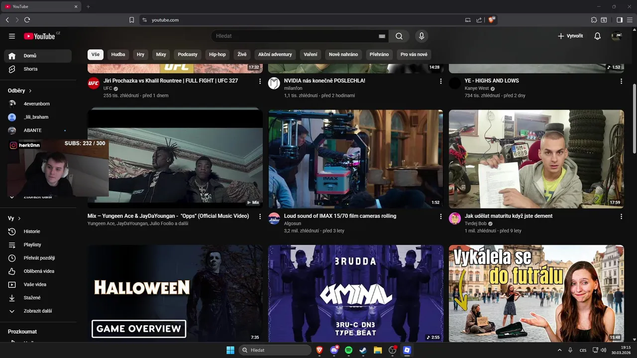Click the Vytvořit create button

pos(570,36)
